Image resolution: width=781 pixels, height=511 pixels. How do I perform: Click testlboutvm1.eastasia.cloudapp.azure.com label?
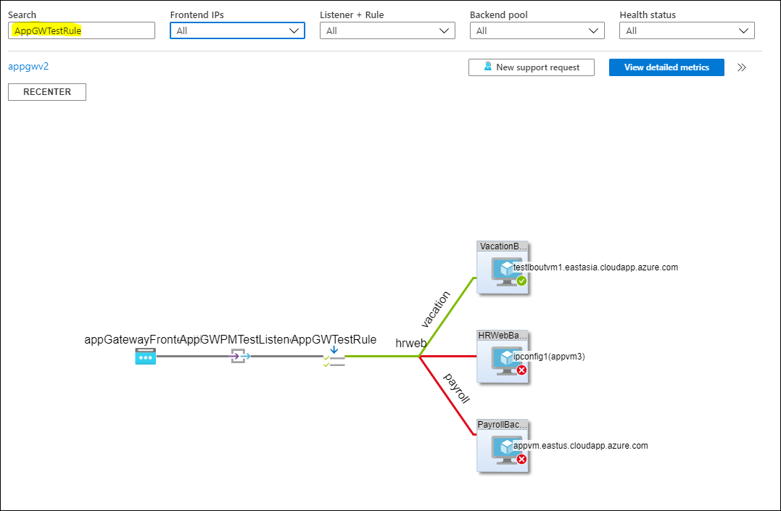click(x=595, y=267)
